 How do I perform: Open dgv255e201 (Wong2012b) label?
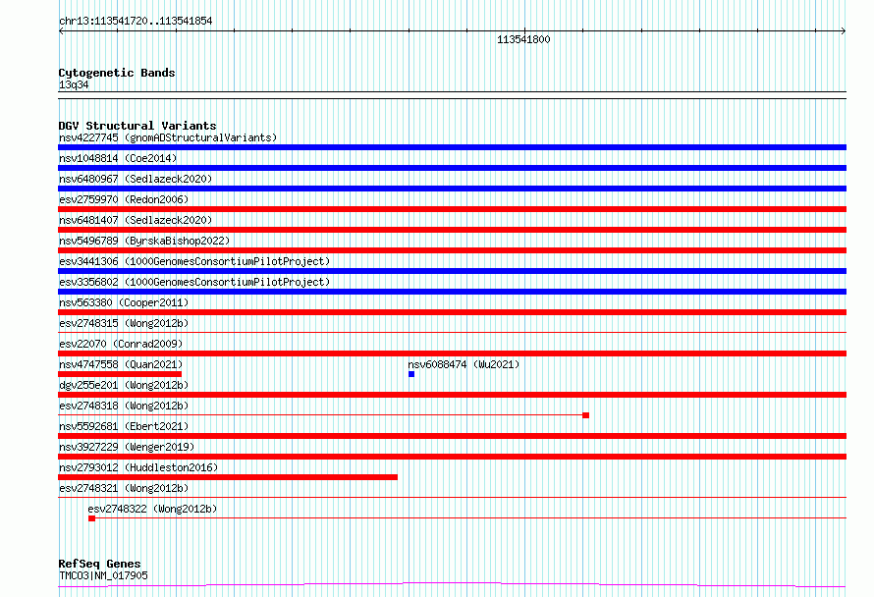coord(124,385)
